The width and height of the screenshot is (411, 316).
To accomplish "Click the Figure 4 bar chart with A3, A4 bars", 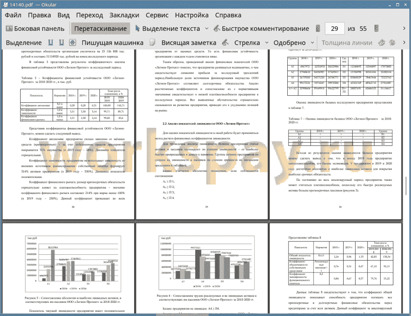I will 207,263.
